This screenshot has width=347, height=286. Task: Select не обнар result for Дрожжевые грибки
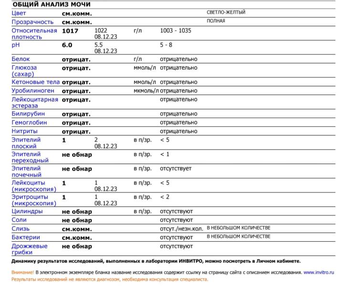click(77, 246)
